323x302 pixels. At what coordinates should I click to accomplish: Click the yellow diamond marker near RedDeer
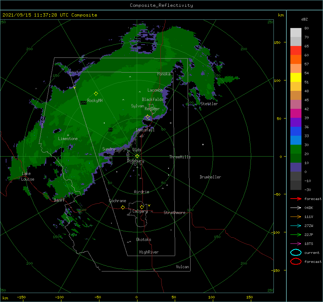[148, 117]
